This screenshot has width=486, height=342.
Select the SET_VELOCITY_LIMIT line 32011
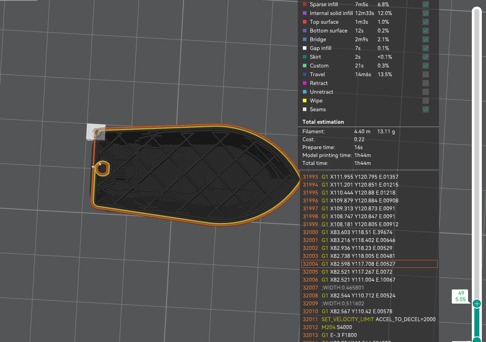pyautogui.click(x=369, y=319)
